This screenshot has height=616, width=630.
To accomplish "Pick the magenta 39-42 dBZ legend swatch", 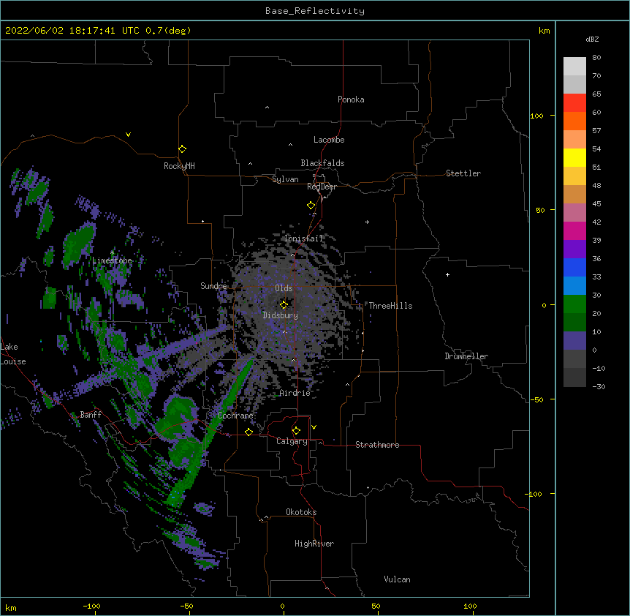I will (574, 230).
